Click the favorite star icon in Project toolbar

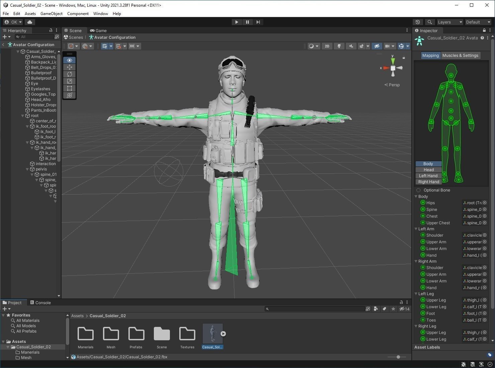coord(393,309)
